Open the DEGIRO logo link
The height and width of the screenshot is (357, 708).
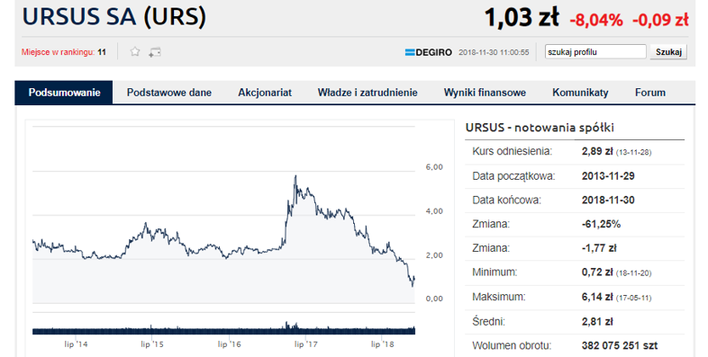tap(429, 52)
